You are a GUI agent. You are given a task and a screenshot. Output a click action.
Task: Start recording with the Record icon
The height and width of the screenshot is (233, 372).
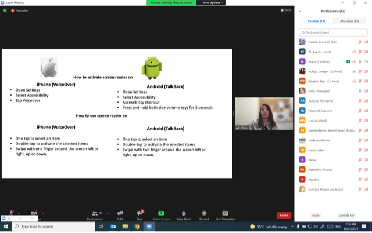[x=204, y=213]
